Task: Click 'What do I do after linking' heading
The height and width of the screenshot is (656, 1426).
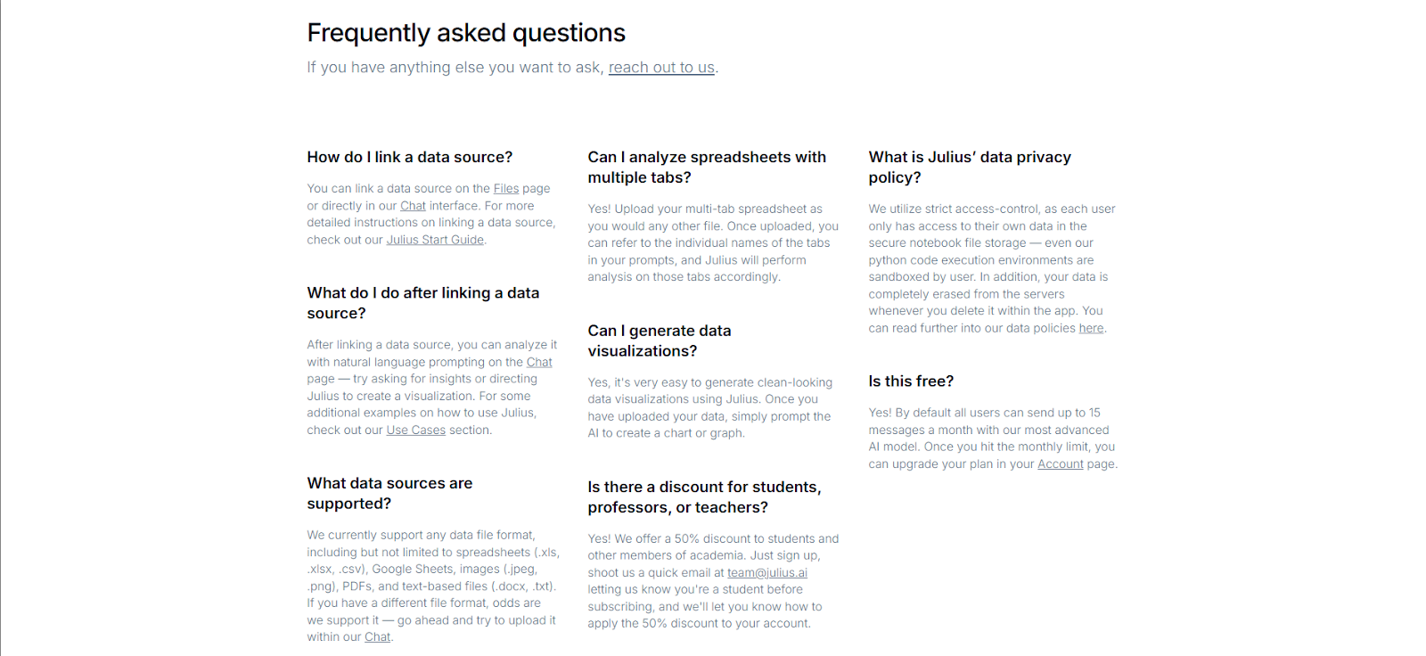Action: click(x=423, y=303)
